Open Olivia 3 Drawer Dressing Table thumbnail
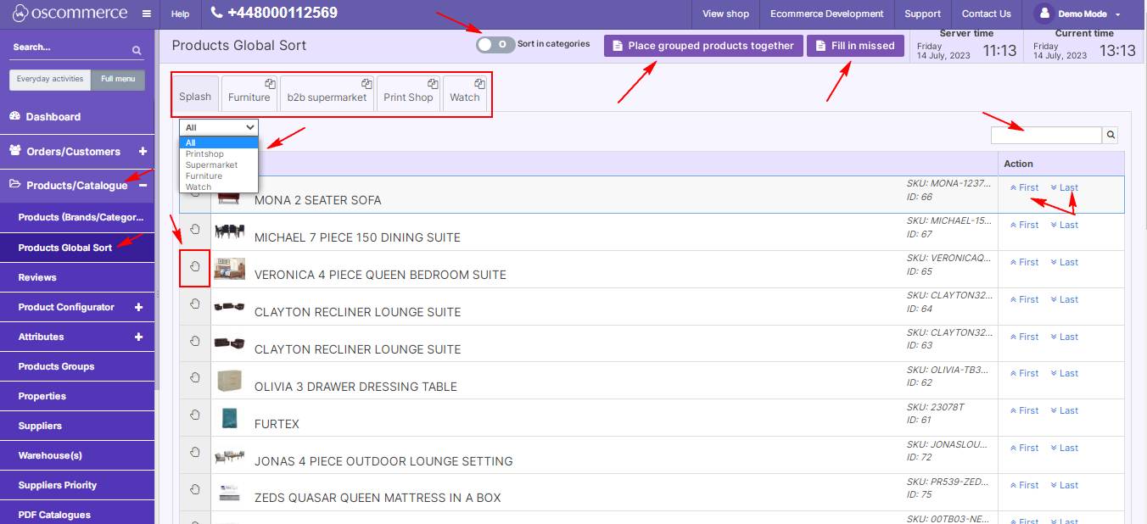This screenshot has height=524, width=1147. pyautogui.click(x=229, y=381)
